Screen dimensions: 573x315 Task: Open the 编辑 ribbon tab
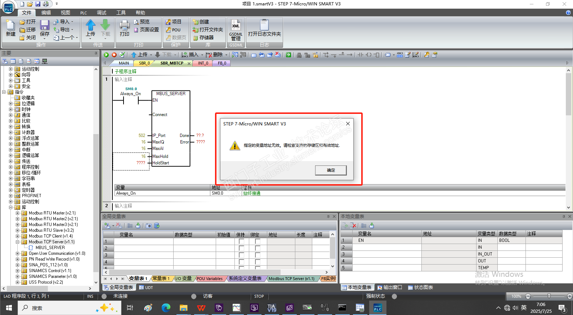[46, 13]
